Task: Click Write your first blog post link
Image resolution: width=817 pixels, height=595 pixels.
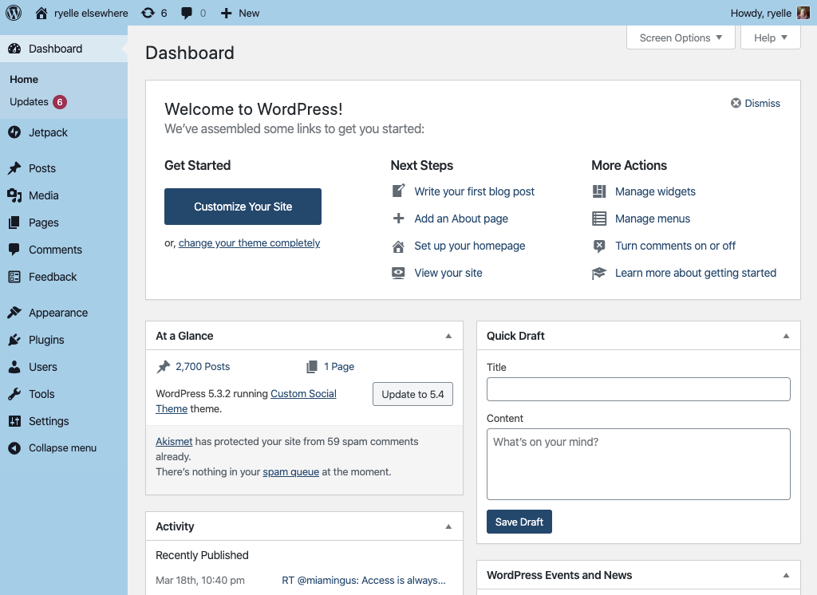Action: point(474,191)
